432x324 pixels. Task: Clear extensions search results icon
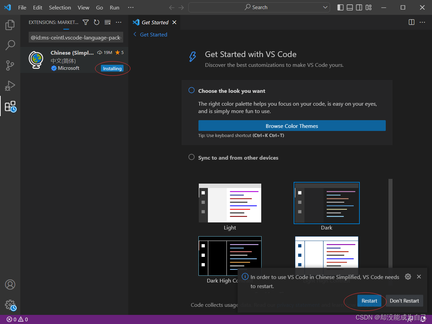pos(108,22)
